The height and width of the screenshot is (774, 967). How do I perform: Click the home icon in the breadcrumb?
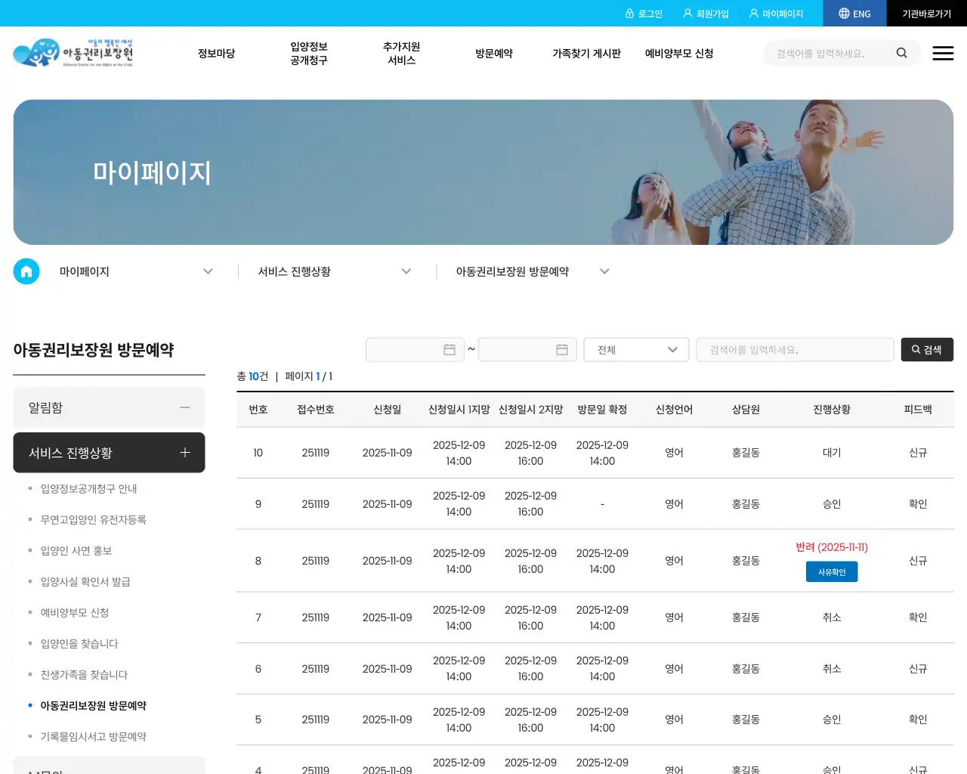(26, 271)
